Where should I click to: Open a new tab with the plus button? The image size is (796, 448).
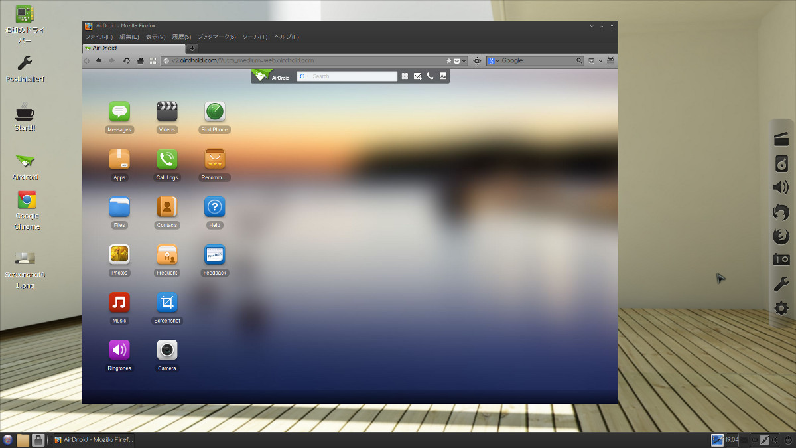(193, 48)
